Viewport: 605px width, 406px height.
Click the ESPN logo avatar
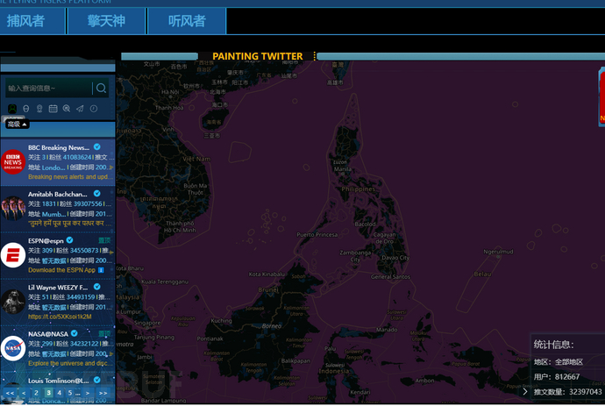point(13,255)
